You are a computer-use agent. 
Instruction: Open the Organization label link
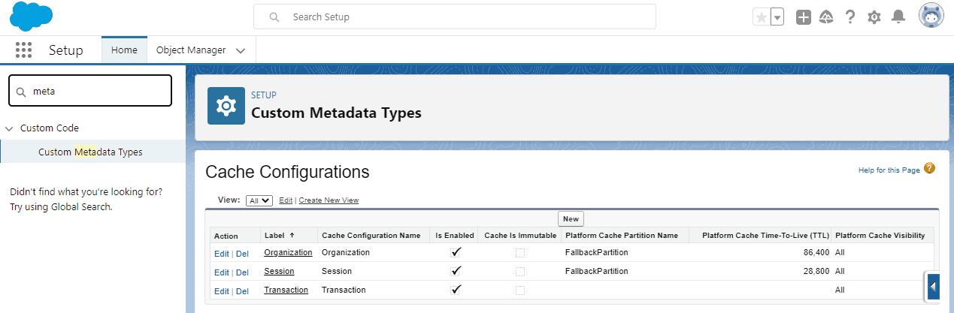point(288,252)
